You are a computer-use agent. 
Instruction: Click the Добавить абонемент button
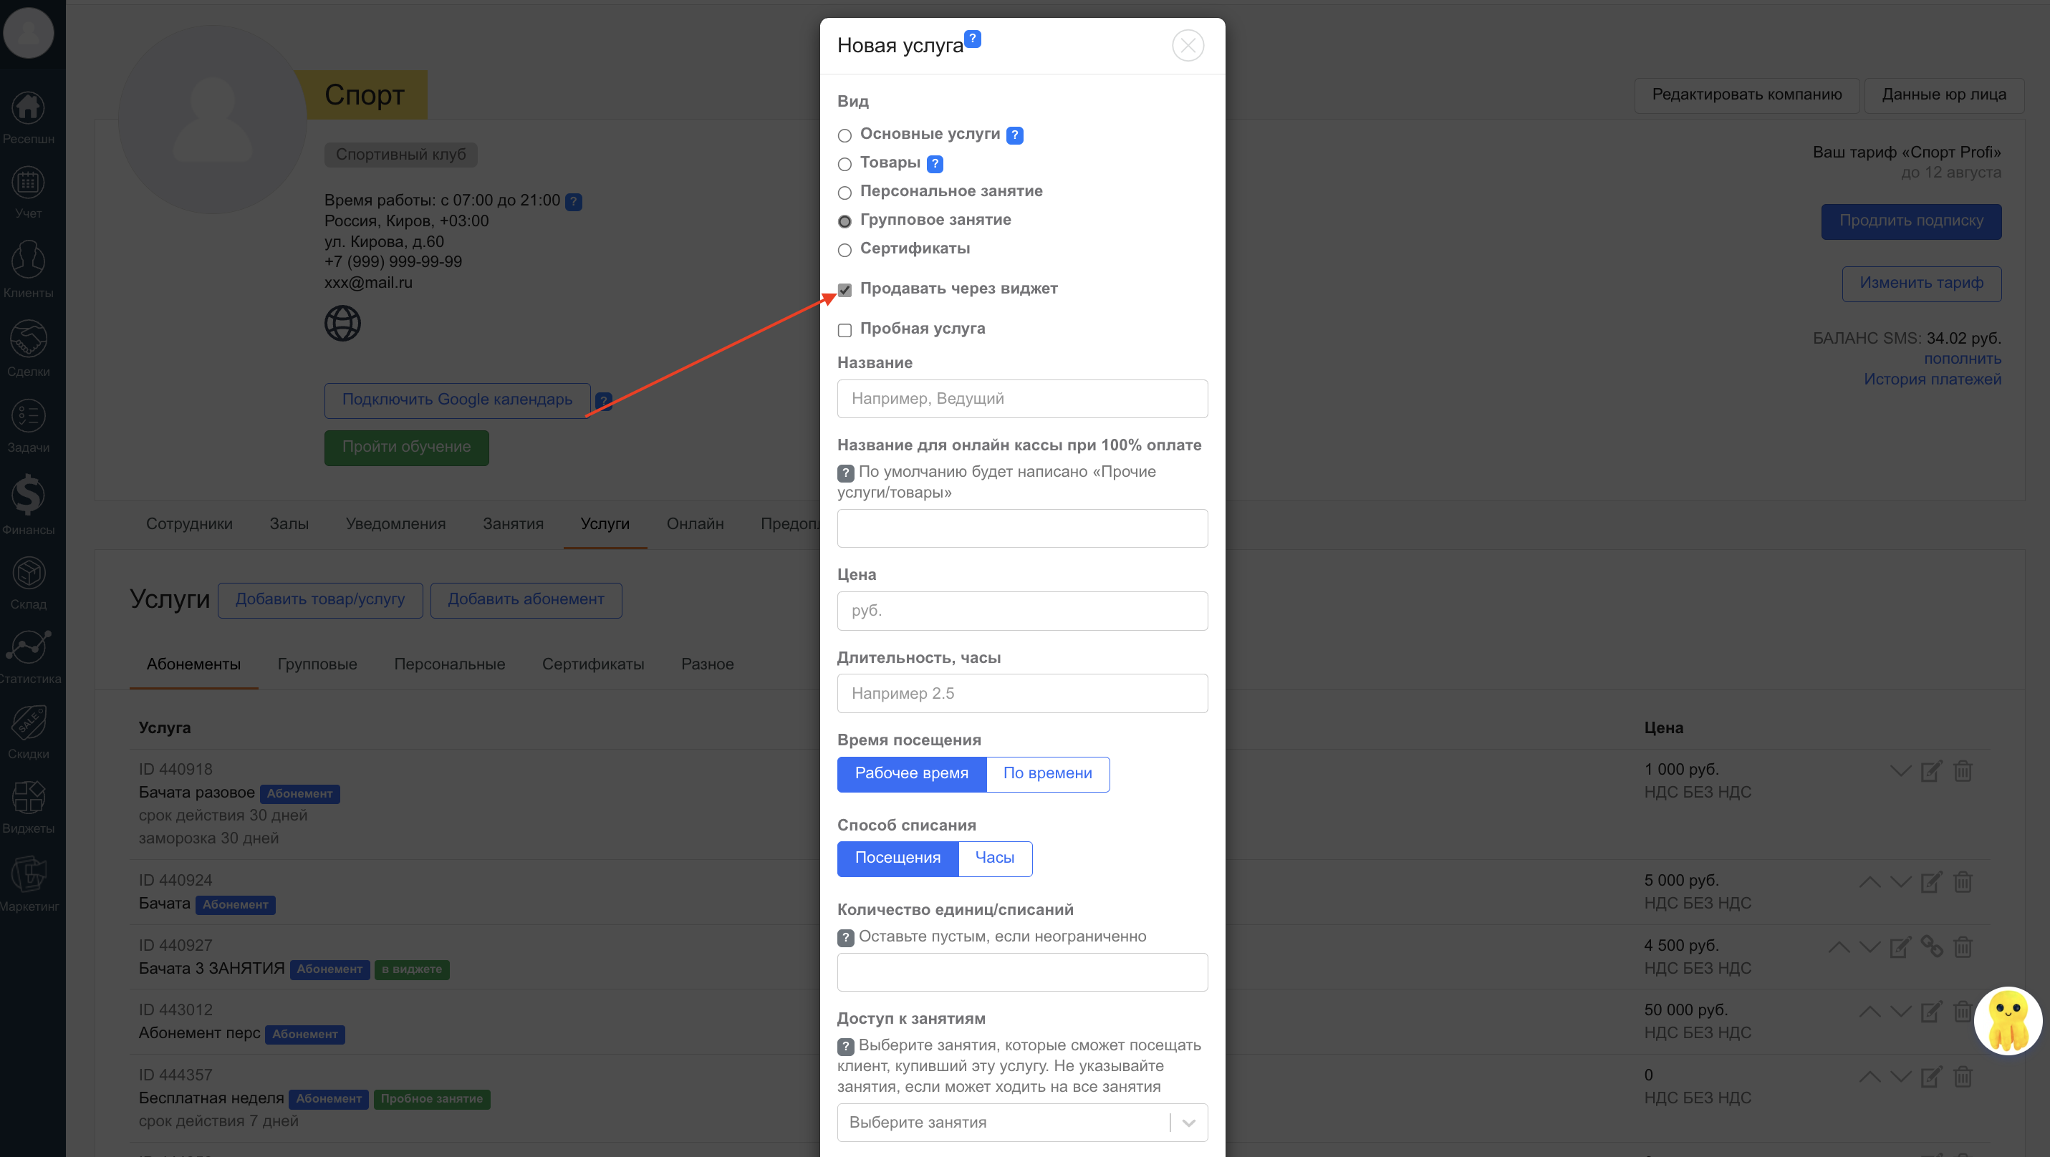(525, 599)
